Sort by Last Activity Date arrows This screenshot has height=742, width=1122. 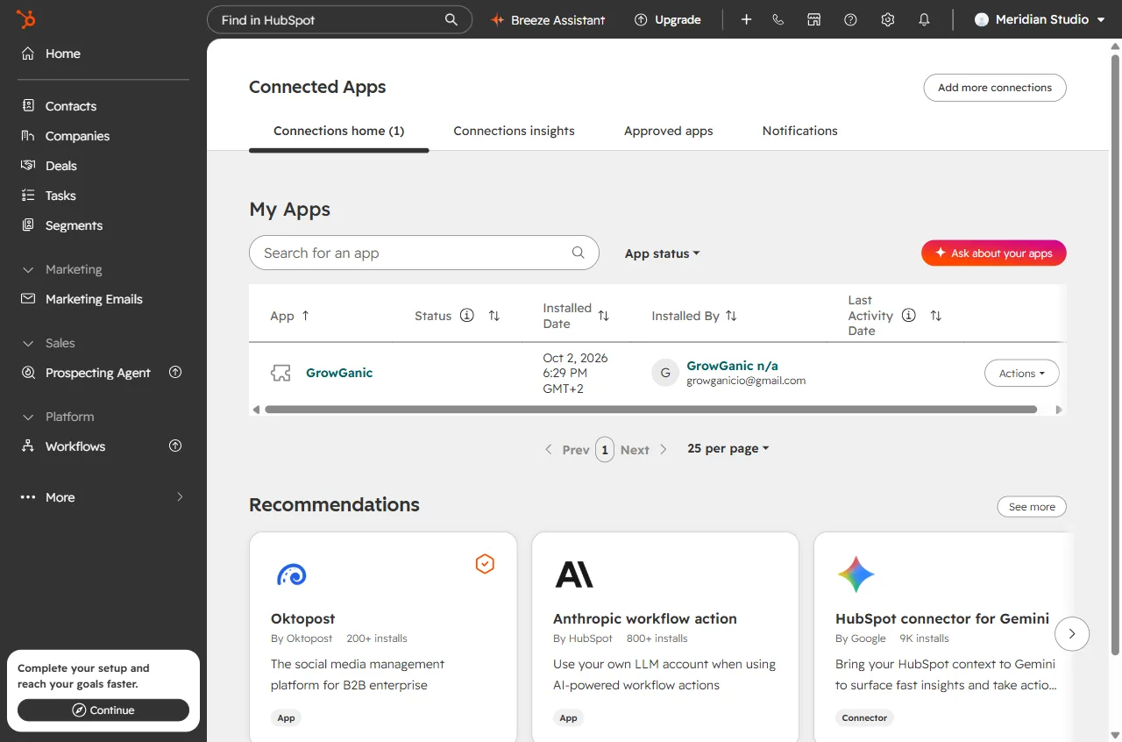[936, 316]
